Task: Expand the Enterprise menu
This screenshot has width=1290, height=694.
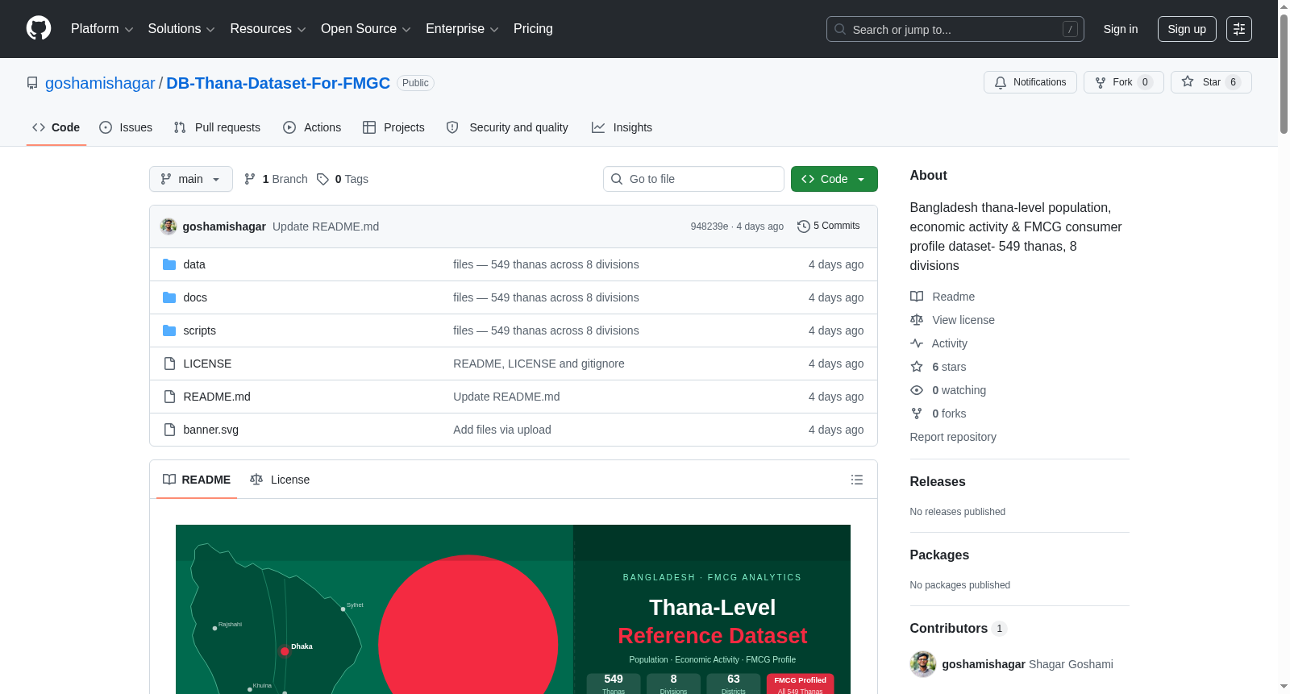Action: point(462,29)
